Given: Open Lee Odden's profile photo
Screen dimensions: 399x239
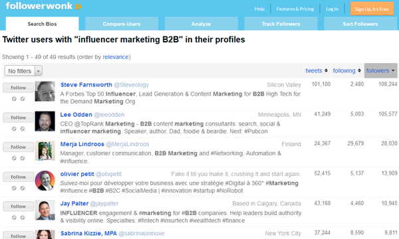Looking at the screenshot, I should pyautogui.click(x=45, y=121).
